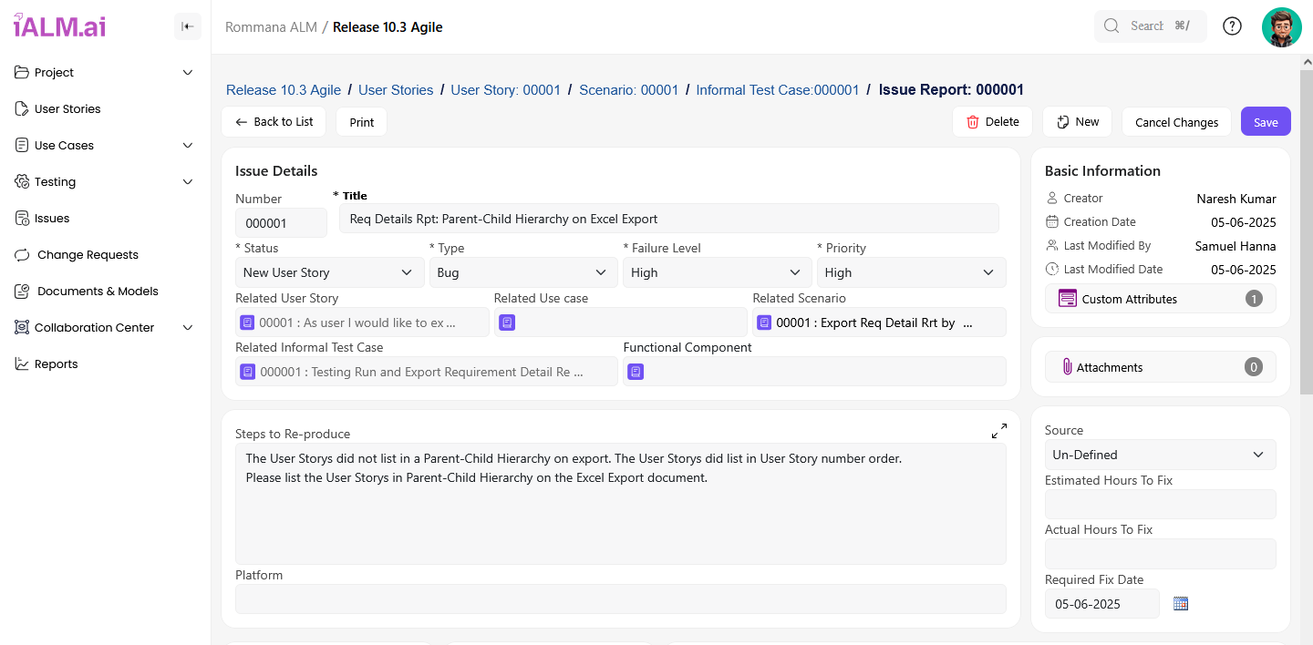Click the Related Scenario lookup icon

[x=764, y=322]
